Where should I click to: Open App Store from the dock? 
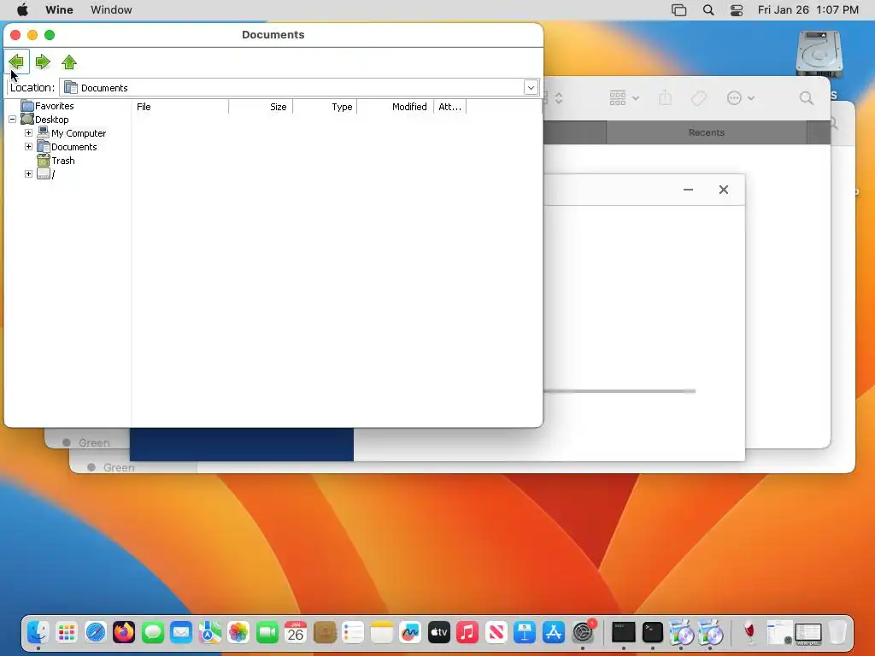click(x=554, y=633)
